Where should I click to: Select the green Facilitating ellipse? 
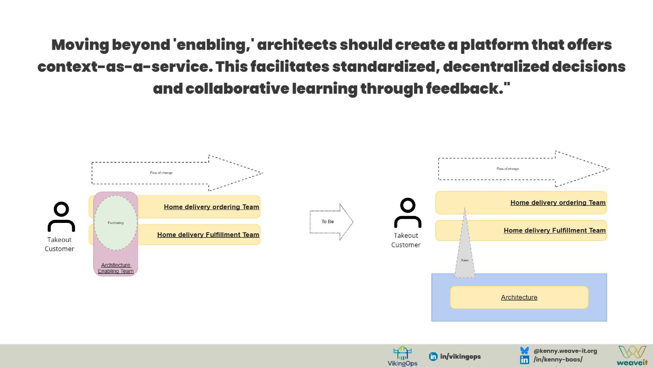coord(116,223)
